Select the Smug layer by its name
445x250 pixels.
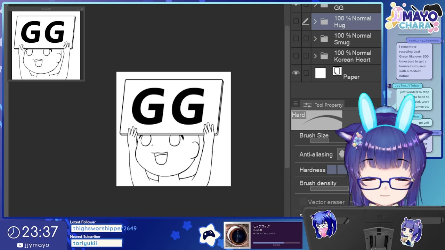click(x=342, y=42)
